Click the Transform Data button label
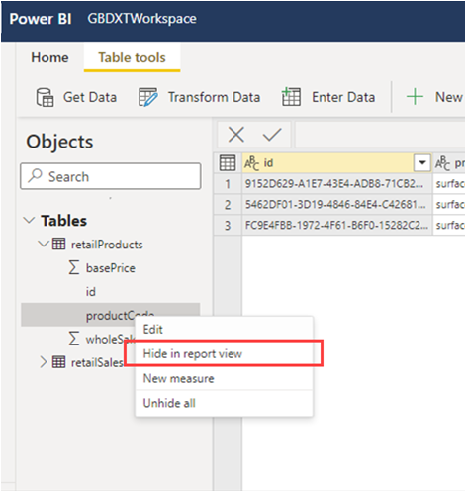This screenshot has width=466, height=492. point(214,97)
